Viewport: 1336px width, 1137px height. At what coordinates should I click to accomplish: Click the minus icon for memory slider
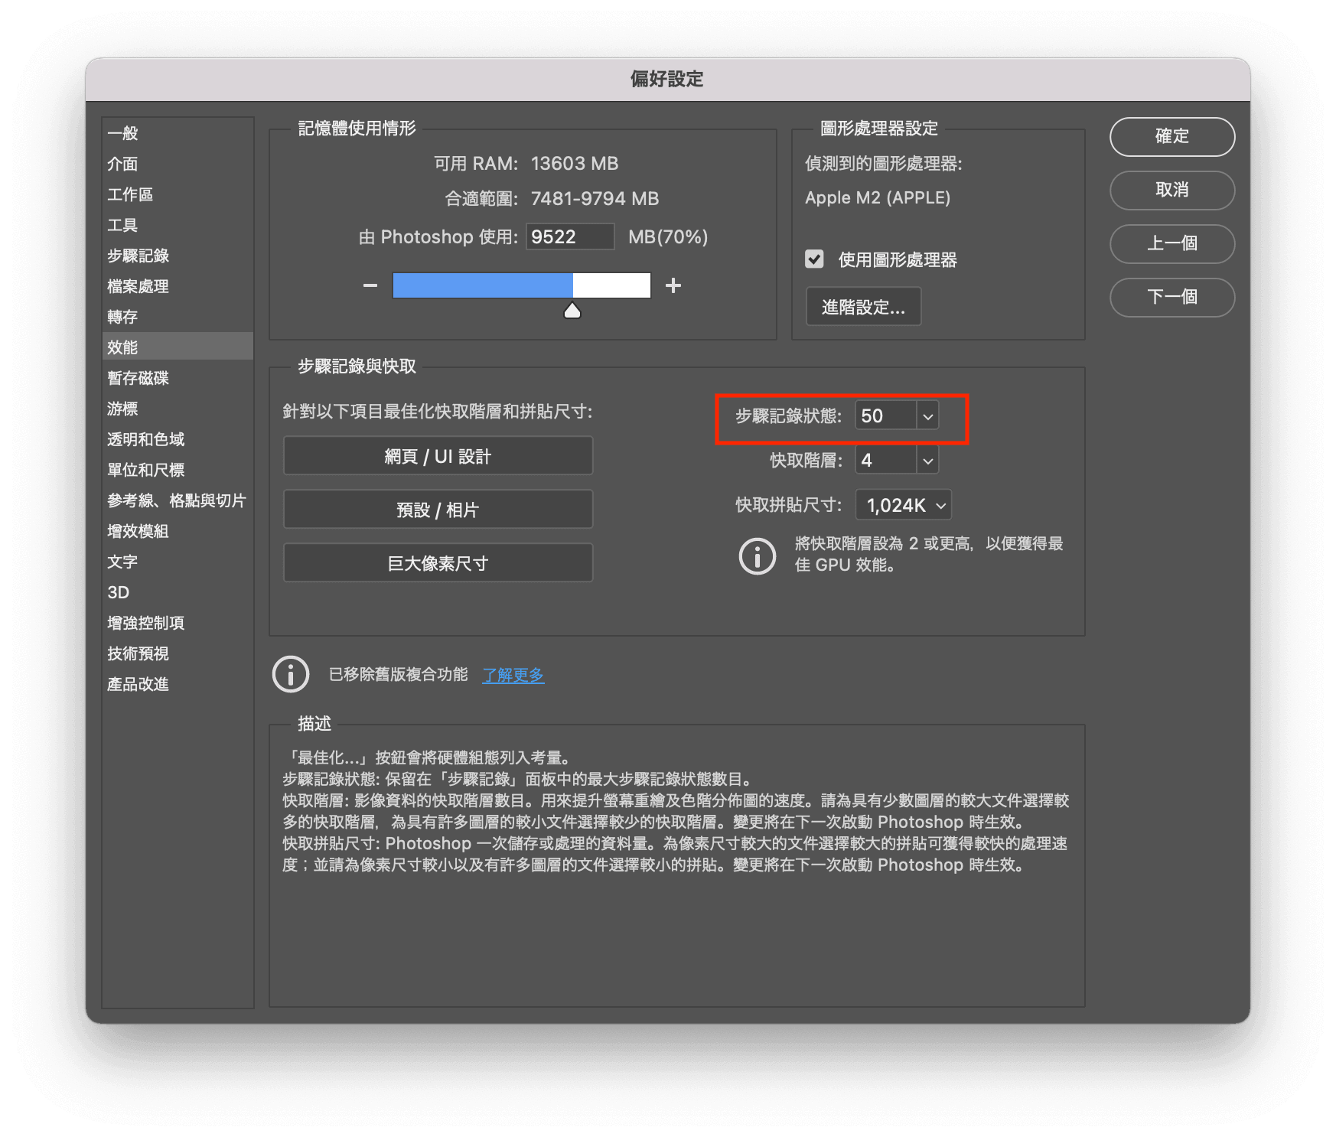(x=370, y=285)
